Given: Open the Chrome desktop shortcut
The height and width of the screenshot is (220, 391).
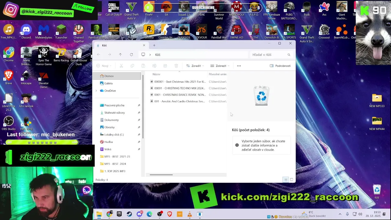Looking at the screenshot, I should tap(9, 54).
